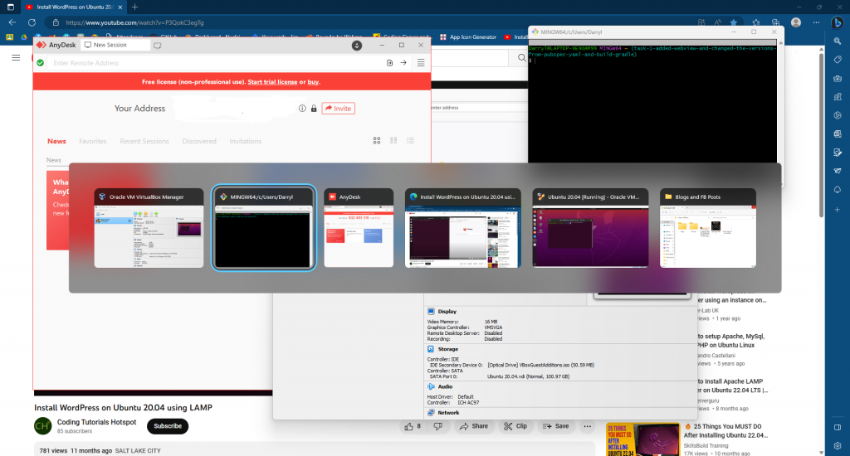Screen dimensions: 850x456
Task: Click browser Refresh icon
Action: click(x=32, y=22)
